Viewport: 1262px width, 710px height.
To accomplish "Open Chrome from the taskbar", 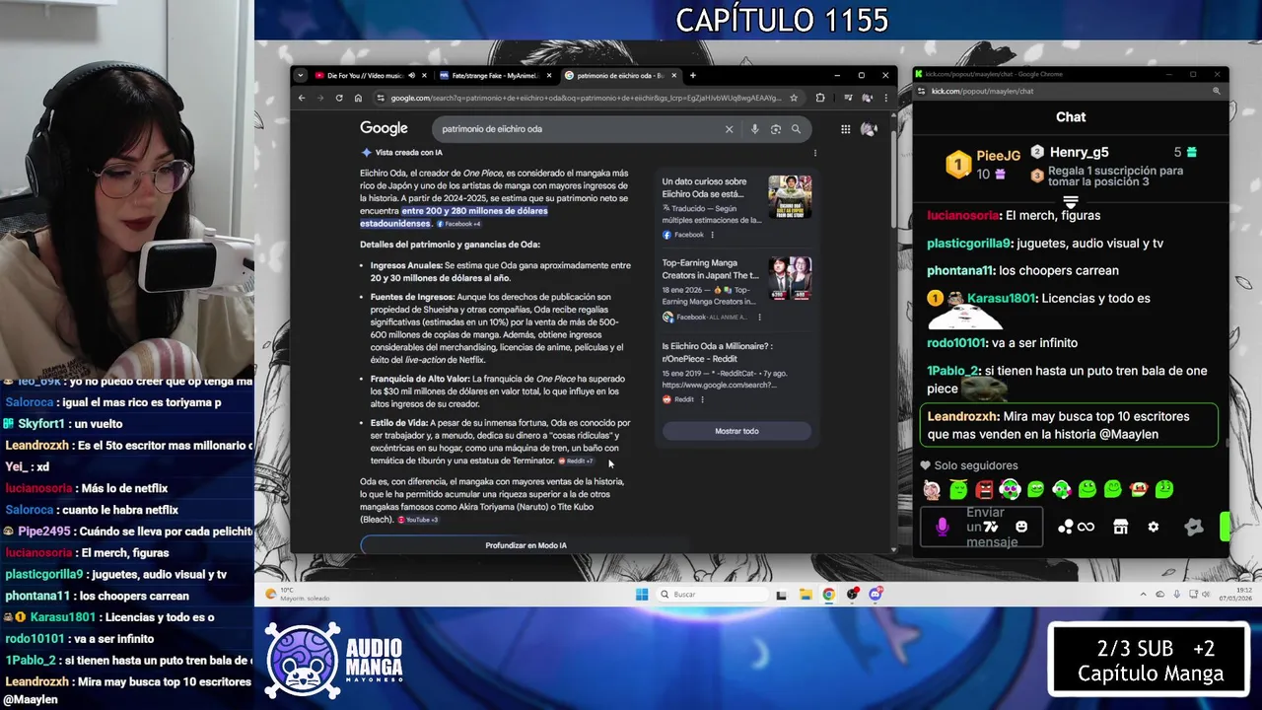I will pos(829,594).
